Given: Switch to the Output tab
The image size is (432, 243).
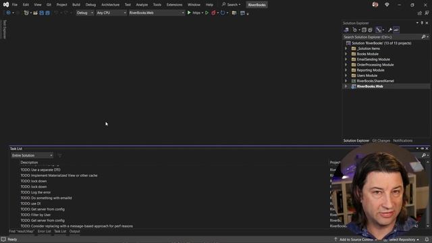Looking at the screenshot, I should [74, 232].
